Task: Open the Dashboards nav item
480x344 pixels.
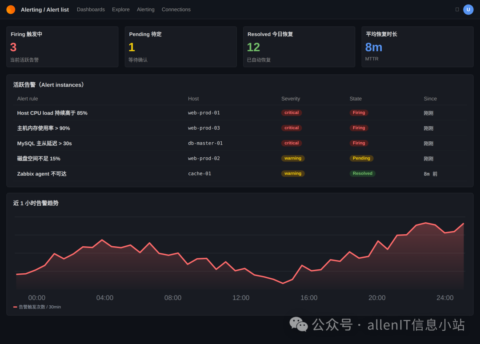Action: [91, 9]
